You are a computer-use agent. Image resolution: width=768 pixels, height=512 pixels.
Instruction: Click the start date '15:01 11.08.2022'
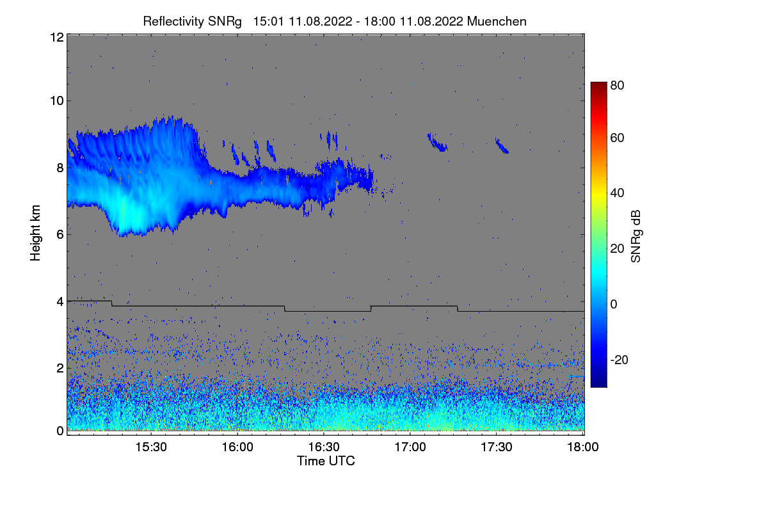(303, 21)
